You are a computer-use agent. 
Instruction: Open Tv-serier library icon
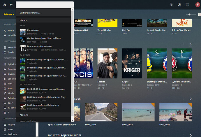5,108
